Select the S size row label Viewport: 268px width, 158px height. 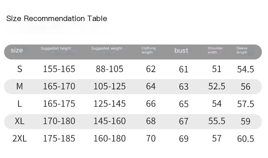[x=20, y=69]
